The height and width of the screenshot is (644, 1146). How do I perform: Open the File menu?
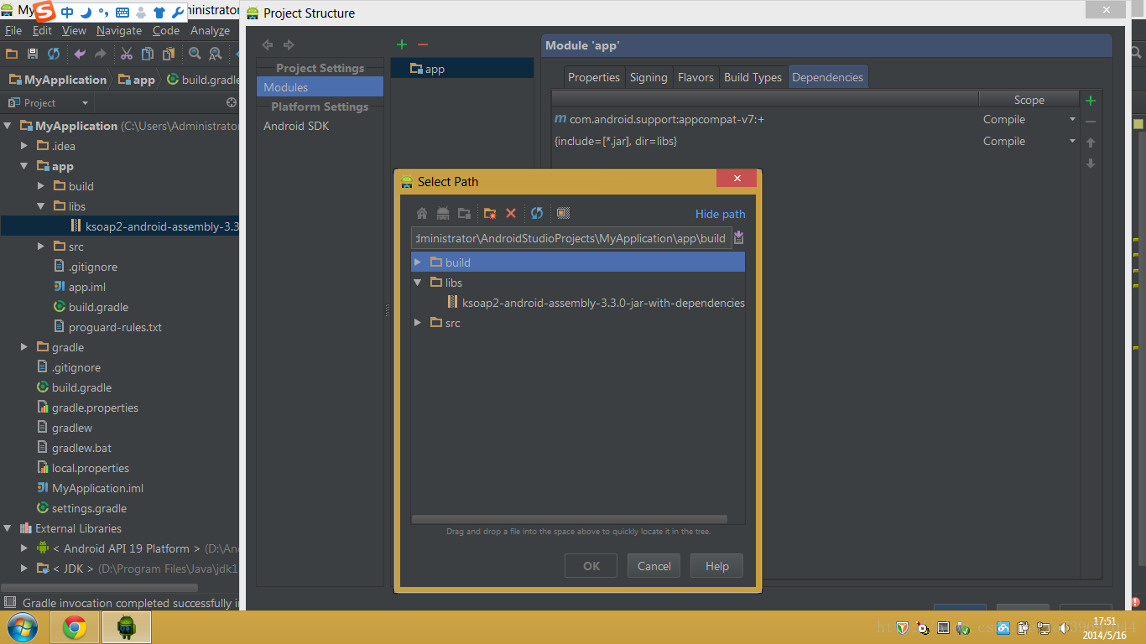click(x=13, y=30)
